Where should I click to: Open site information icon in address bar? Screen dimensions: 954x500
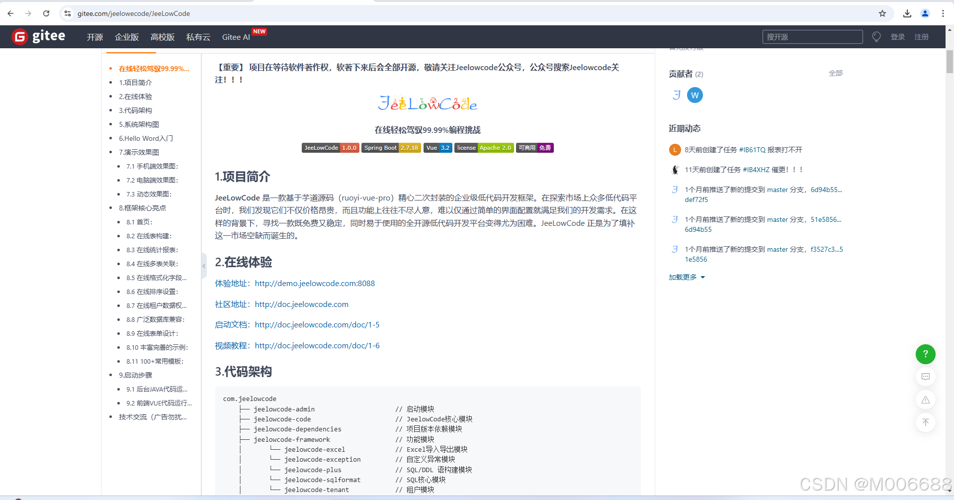point(68,13)
